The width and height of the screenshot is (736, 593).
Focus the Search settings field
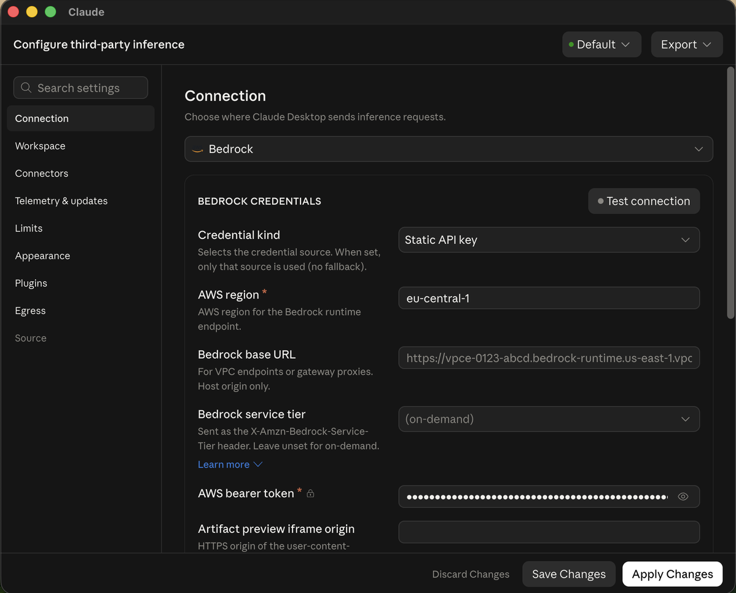(80, 88)
